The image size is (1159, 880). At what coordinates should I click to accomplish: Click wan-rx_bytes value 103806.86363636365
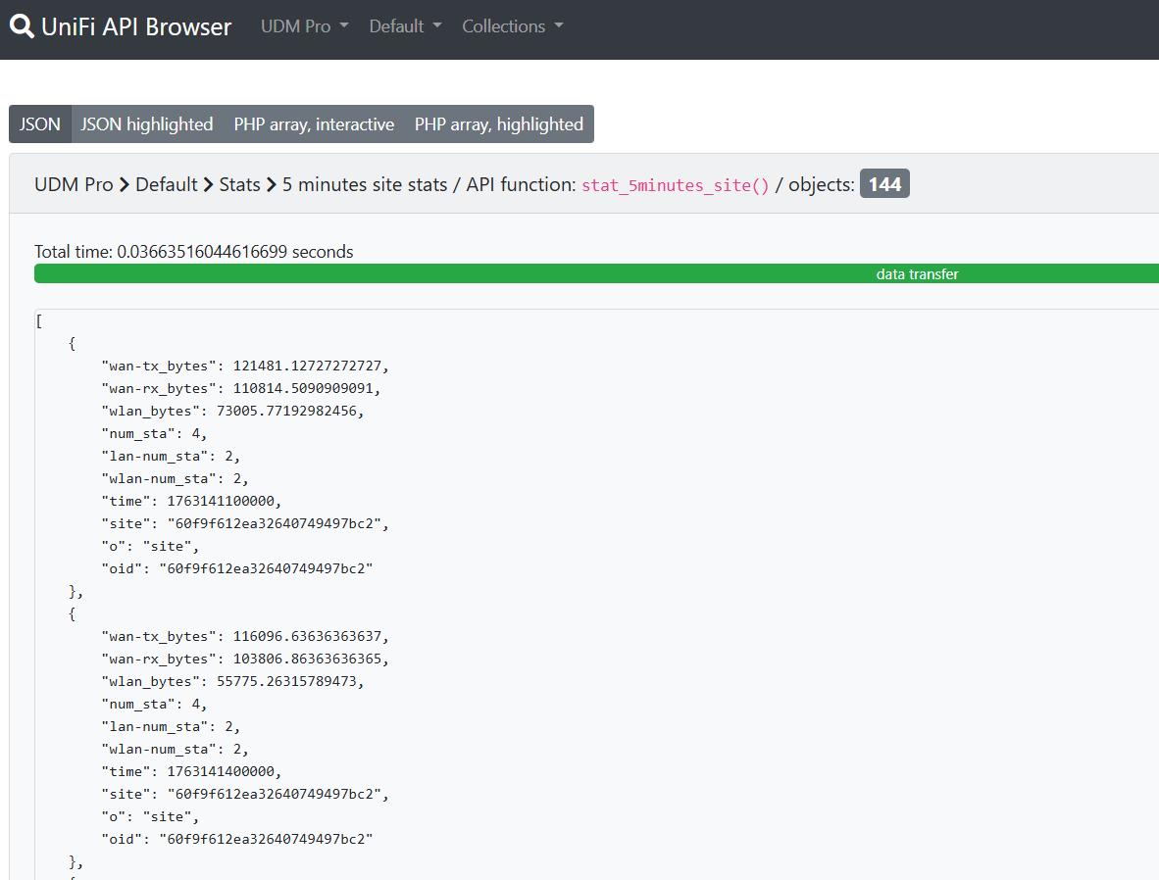tap(308, 660)
